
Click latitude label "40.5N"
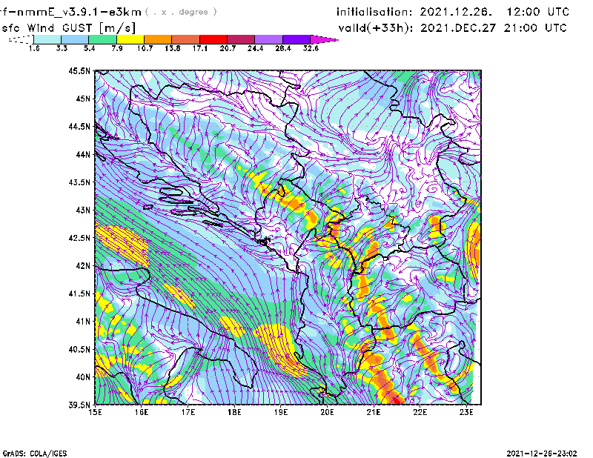[79, 350]
